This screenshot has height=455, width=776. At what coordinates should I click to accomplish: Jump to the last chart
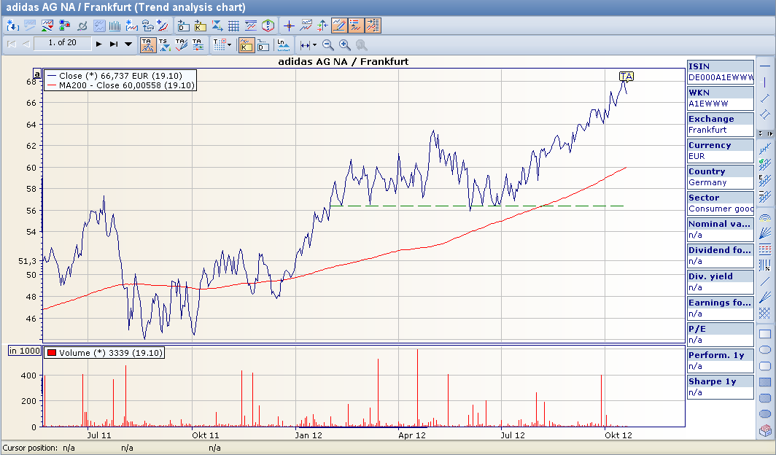coord(114,44)
